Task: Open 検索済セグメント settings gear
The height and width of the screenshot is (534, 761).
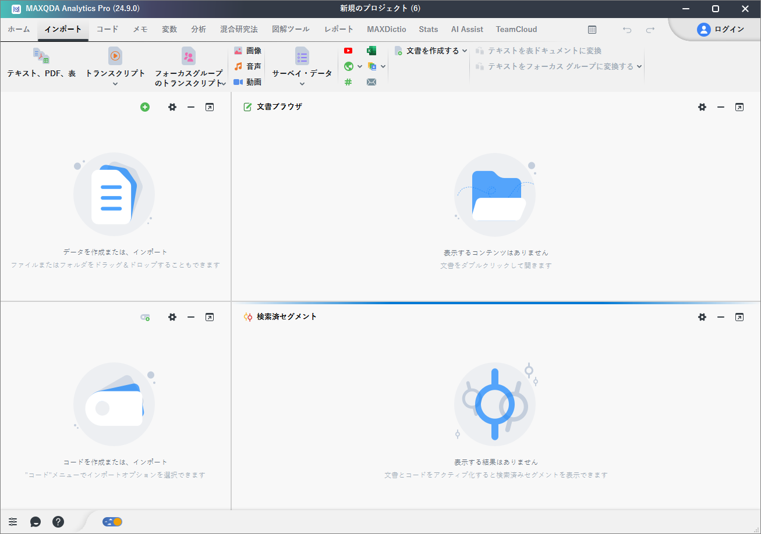Action: 702,317
